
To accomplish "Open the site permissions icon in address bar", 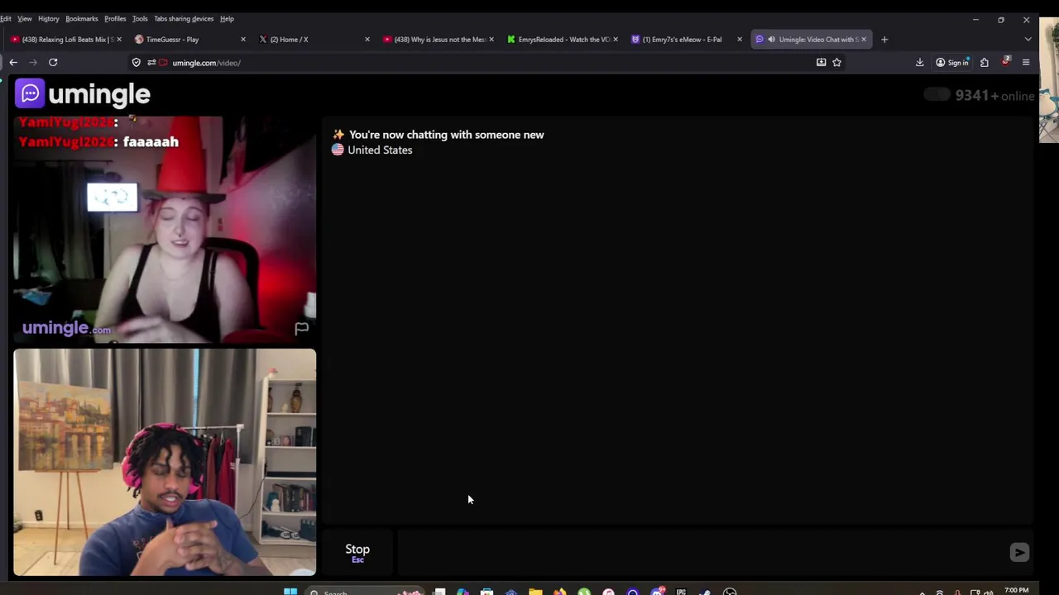I will pyautogui.click(x=152, y=62).
